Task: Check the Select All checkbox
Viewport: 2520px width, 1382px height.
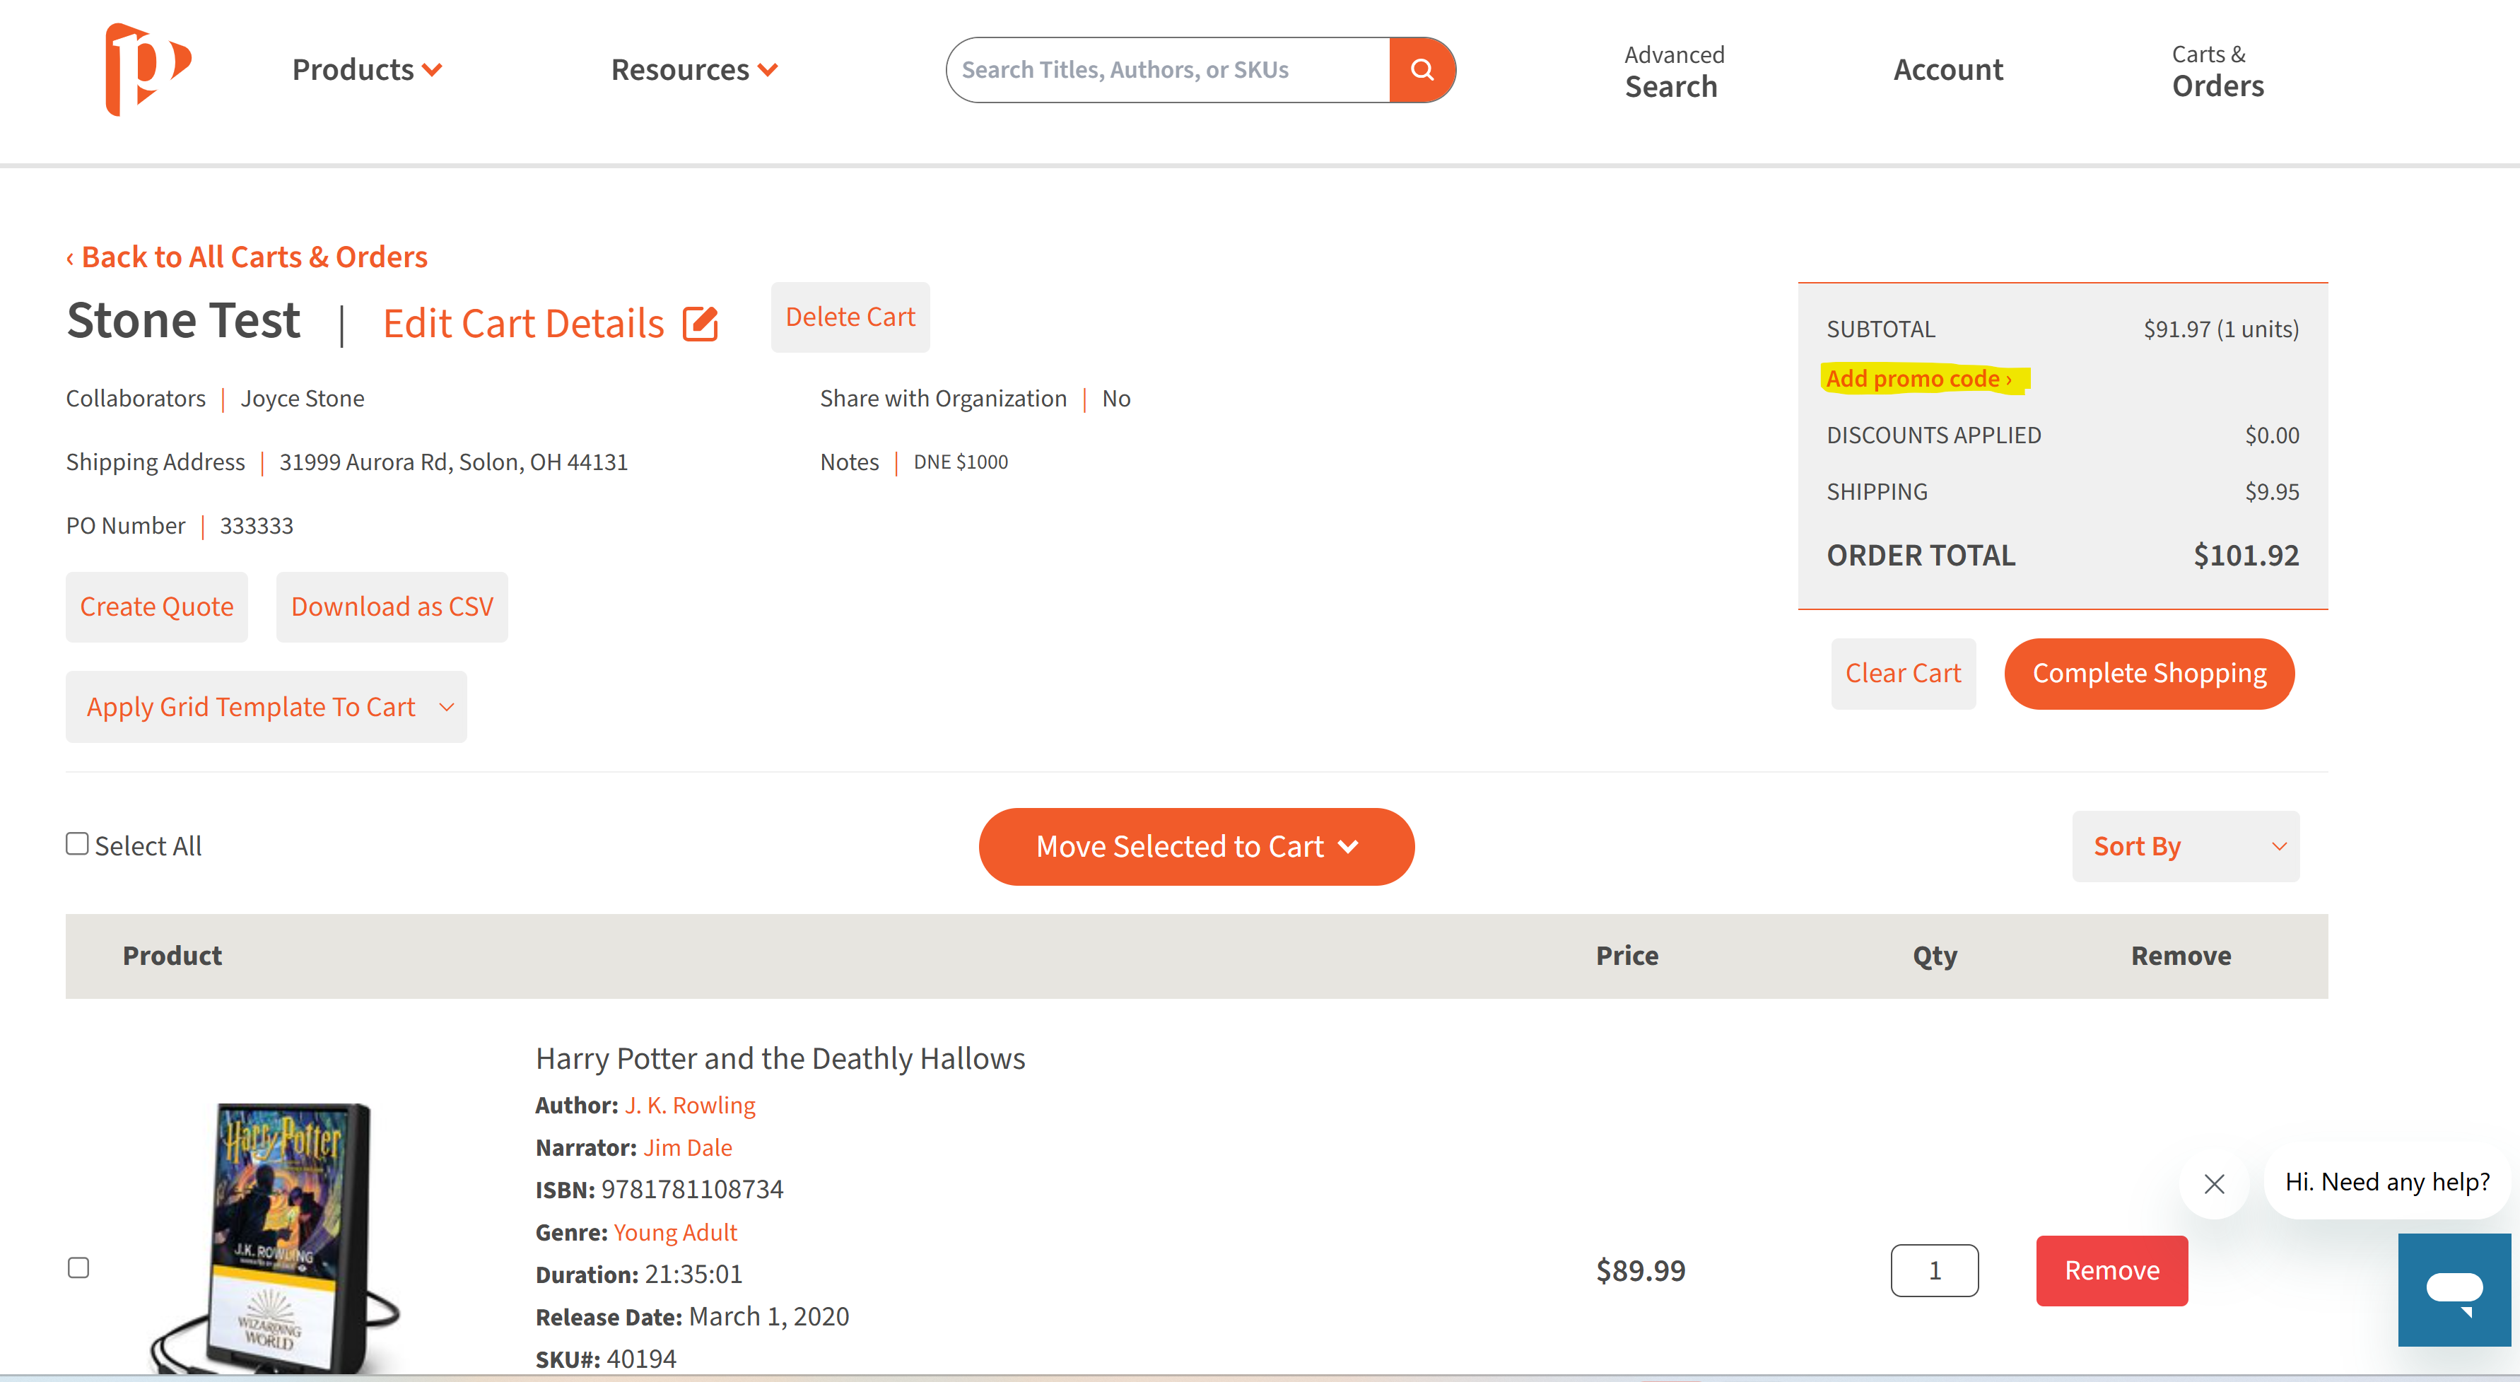Action: coord(77,843)
